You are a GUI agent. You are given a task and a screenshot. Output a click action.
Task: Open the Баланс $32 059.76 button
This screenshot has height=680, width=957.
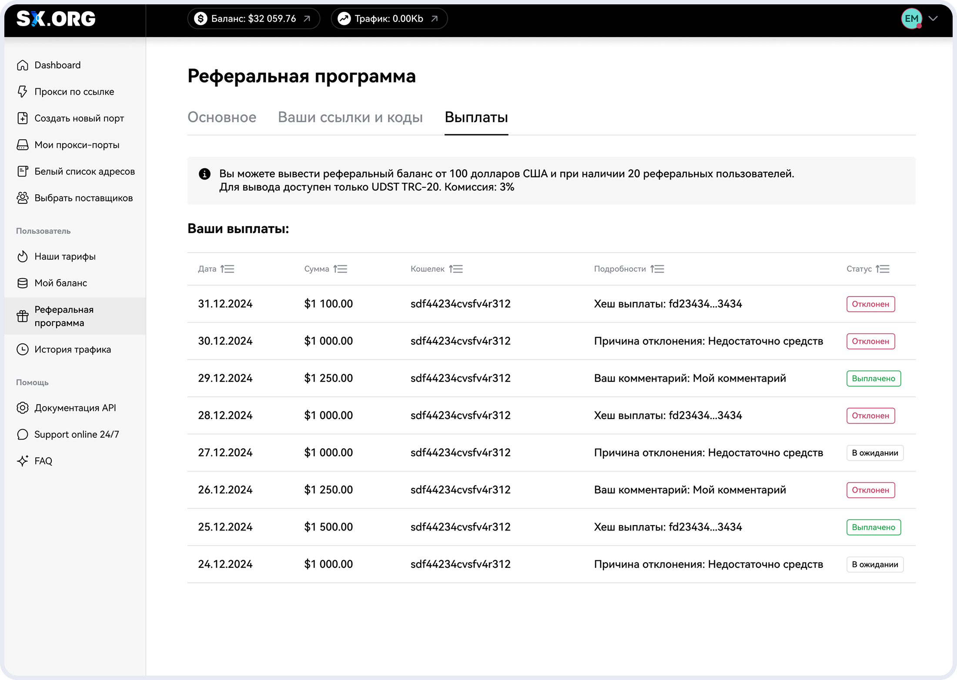254,19
